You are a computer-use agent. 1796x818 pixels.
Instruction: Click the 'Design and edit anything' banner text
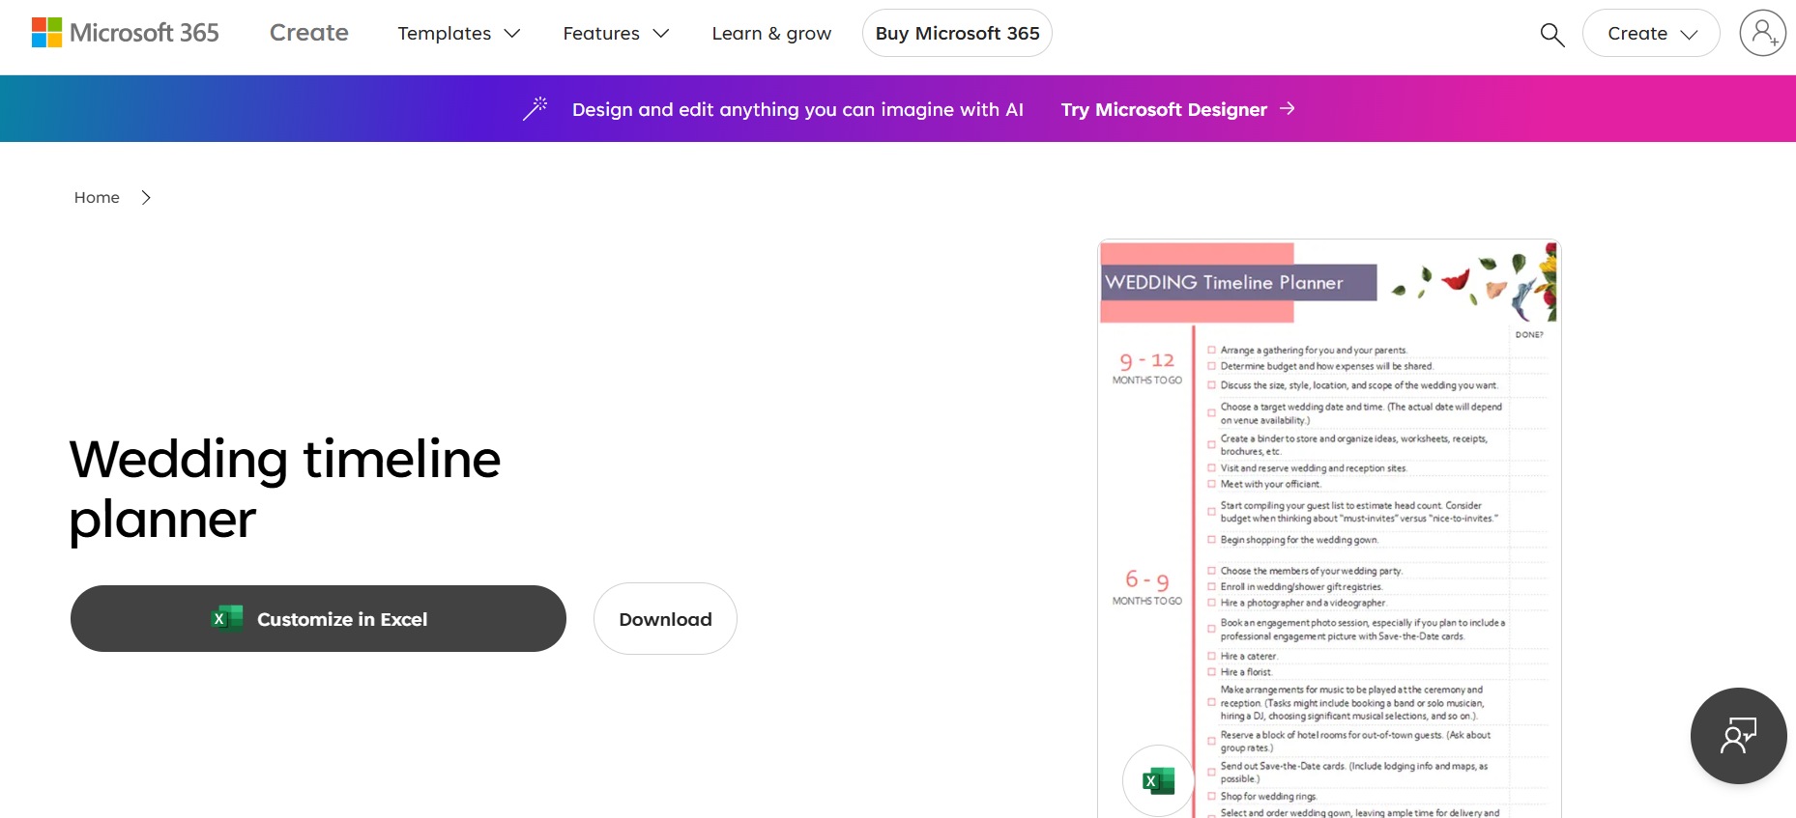coord(797,109)
